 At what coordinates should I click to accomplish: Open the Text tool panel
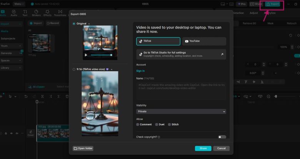click(x=25, y=13)
